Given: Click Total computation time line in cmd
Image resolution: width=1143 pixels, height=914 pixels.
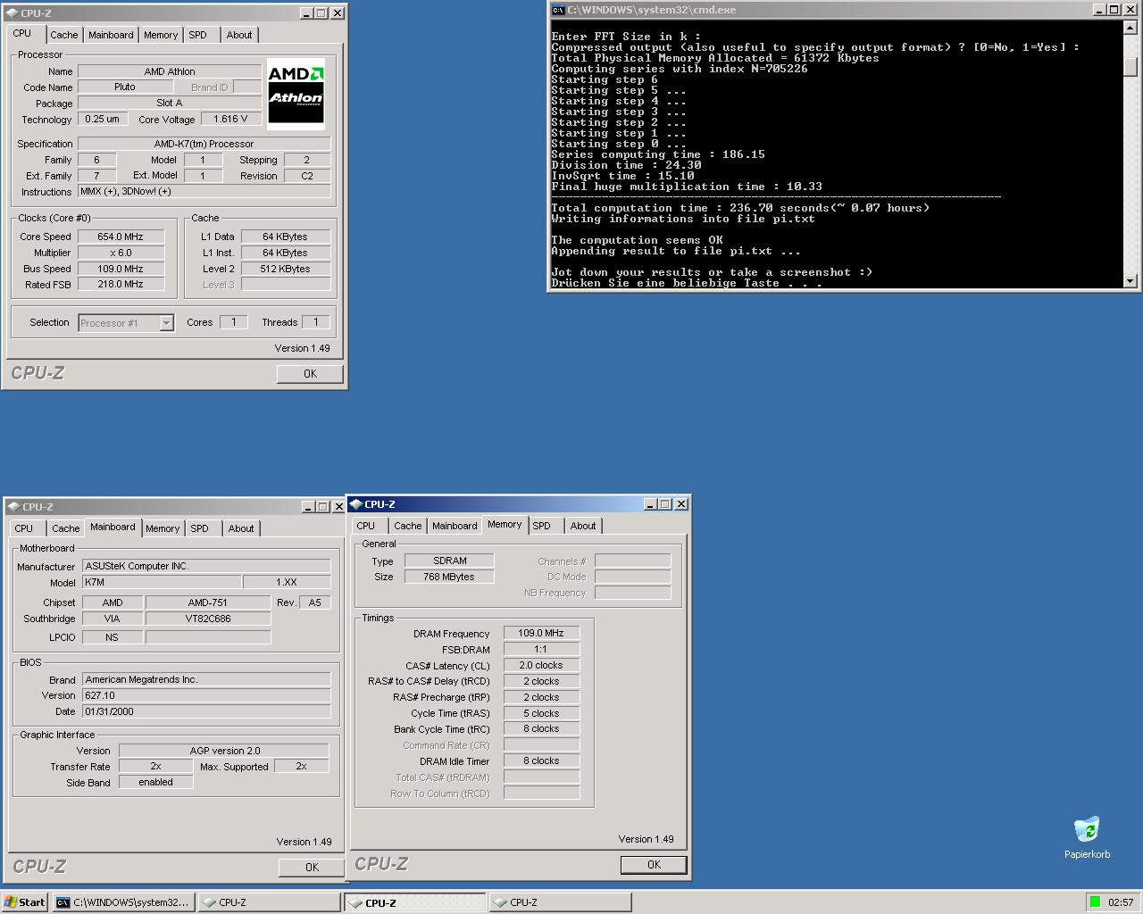Looking at the screenshot, I should coord(740,208).
